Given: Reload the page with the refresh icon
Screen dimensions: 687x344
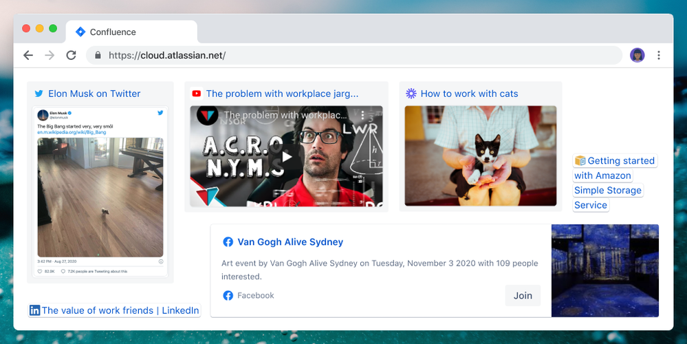Looking at the screenshot, I should [x=71, y=55].
